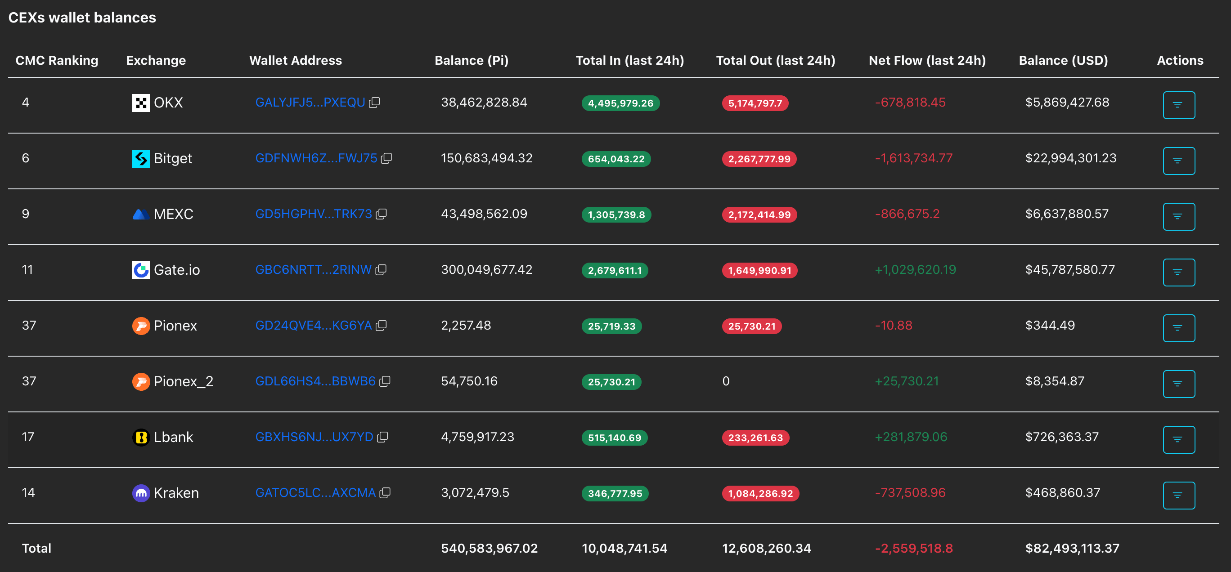Screen dimensions: 1231x572
Task: Open filter action for Gate.io row
Action: [x=1179, y=273]
